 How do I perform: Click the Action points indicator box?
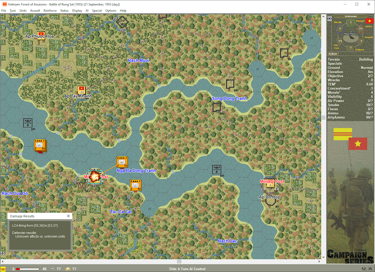coord(361,29)
